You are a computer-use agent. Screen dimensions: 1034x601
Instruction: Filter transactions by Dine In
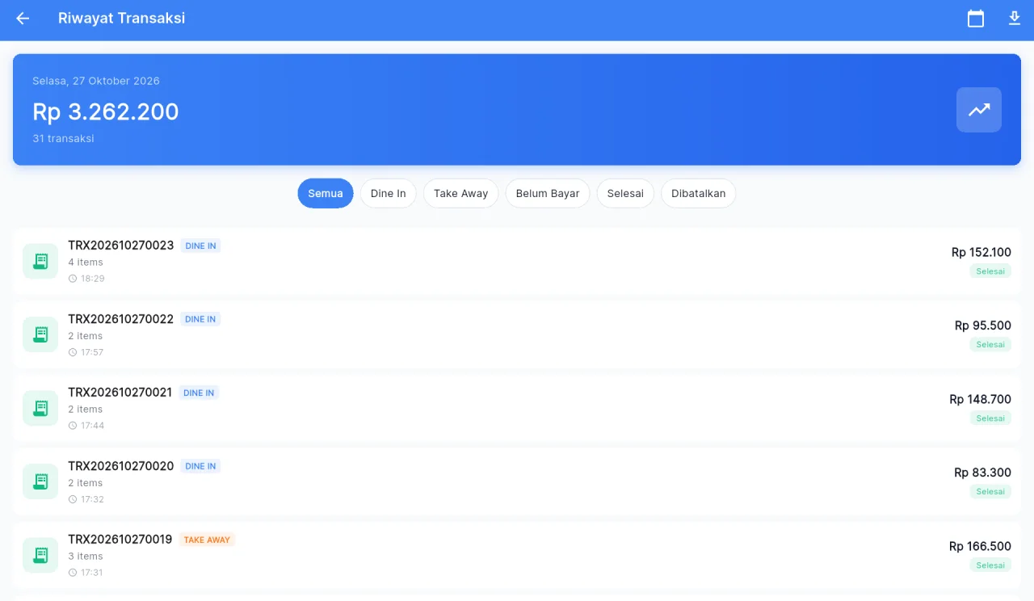(x=389, y=193)
